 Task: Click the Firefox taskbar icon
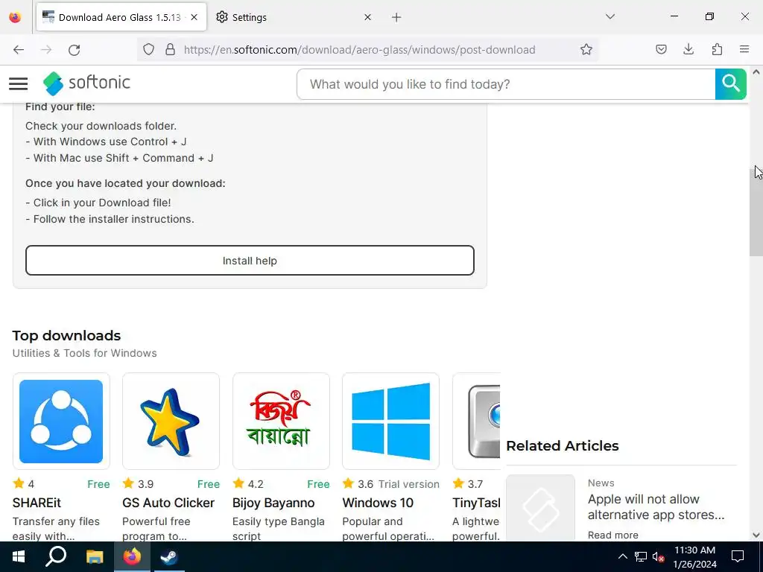132,556
